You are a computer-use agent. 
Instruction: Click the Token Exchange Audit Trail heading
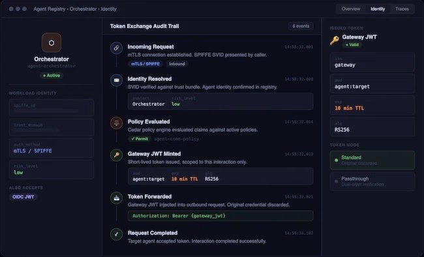coord(144,26)
